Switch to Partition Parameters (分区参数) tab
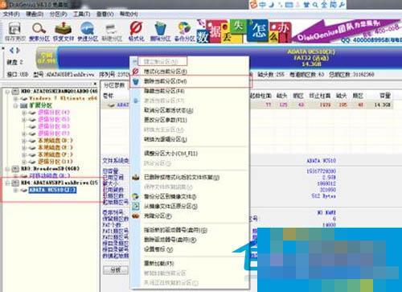This screenshot has height=292, width=402. point(114,85)
